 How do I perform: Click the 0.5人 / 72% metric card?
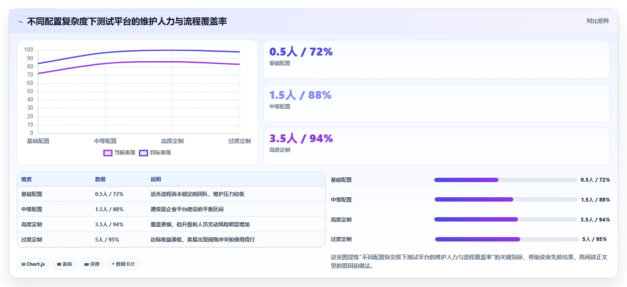coord(436,59)
